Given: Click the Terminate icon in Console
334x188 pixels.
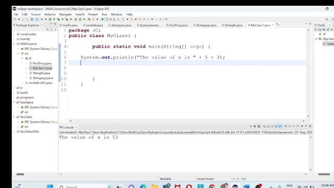Looking at the screenshot, I should pyautogui.click(x=250, y=126).
